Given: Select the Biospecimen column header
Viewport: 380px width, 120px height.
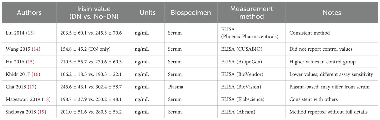Looking at the screenshot, I should (x=191, y=12).
